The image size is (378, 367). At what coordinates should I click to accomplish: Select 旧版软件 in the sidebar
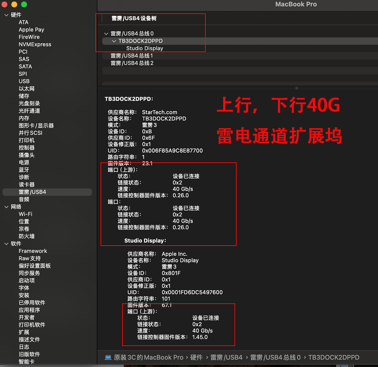pos(29,354)
